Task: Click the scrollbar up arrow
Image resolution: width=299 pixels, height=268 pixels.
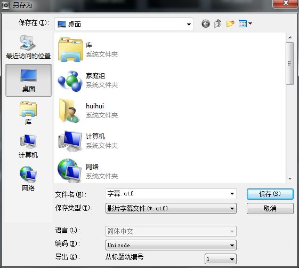Action: [290, 37]
